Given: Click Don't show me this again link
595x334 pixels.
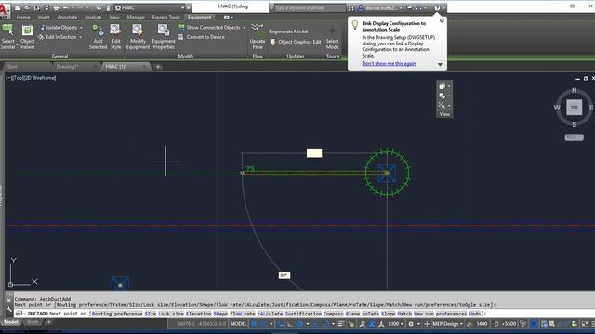Looking at the screenshot, I should click(x=389, y=64).
